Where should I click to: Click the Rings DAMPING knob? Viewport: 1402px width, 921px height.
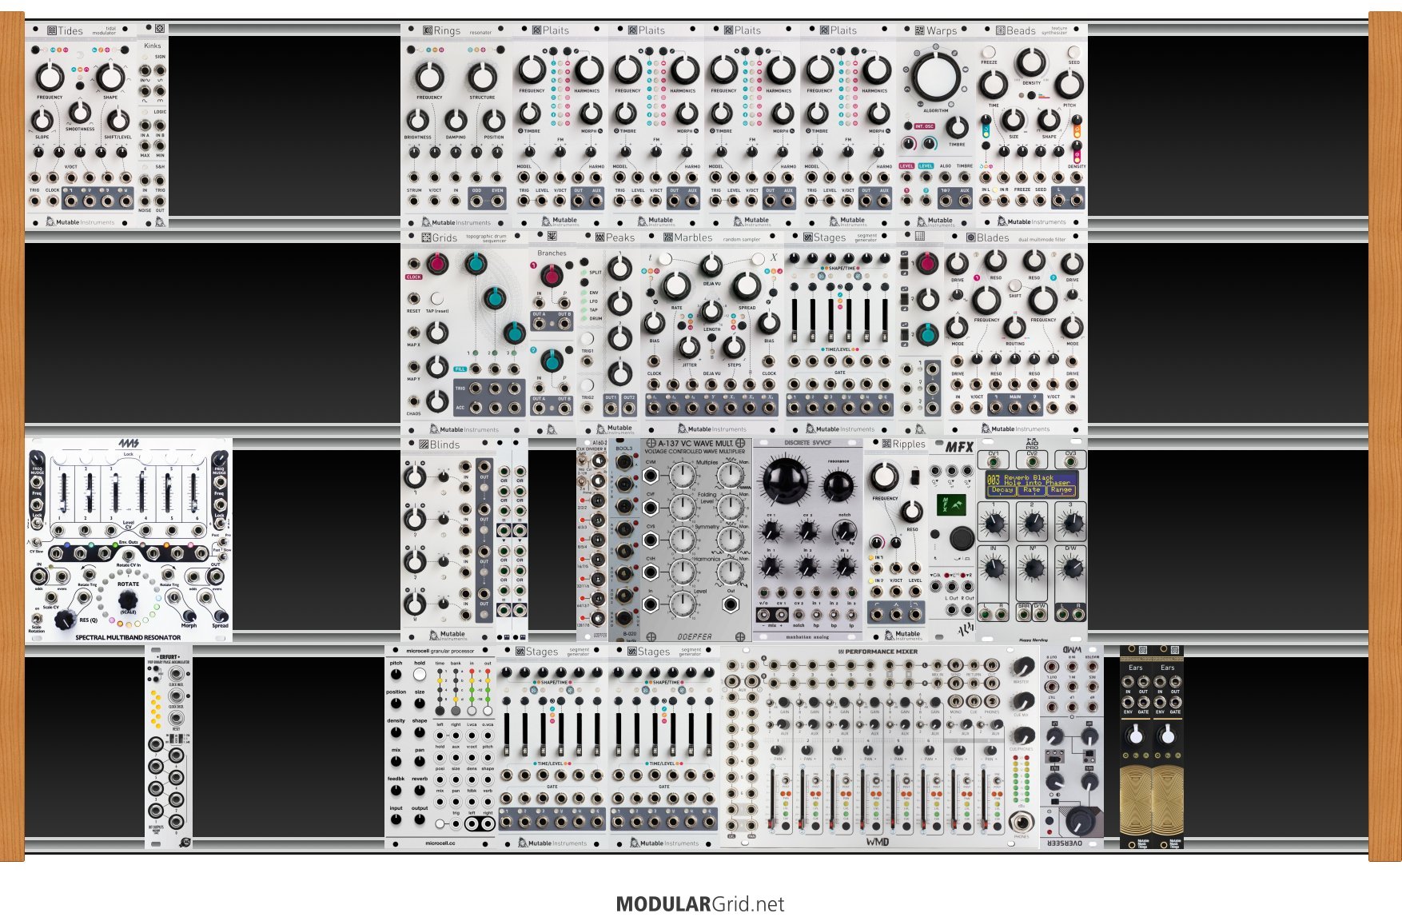coord(456,120)
